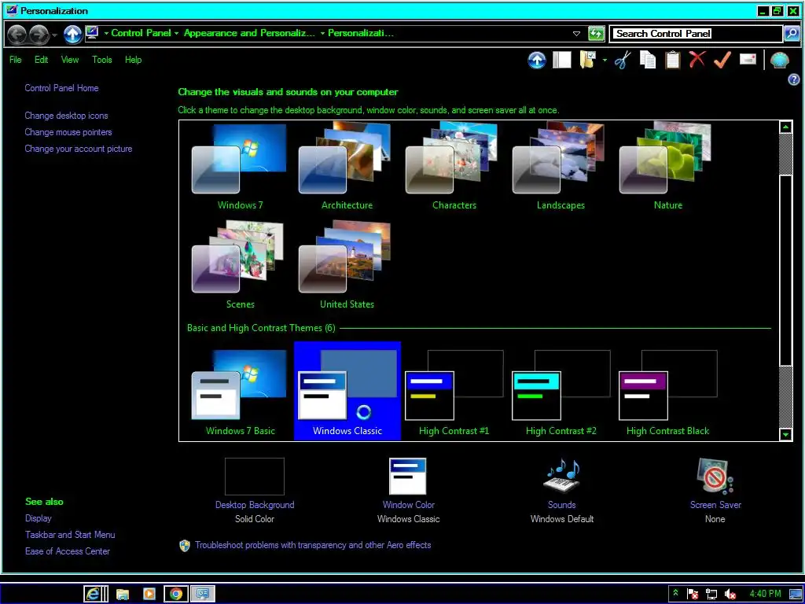Open Change your account picture link
This screenshot has width=805, height=604.
click(79, 149)
